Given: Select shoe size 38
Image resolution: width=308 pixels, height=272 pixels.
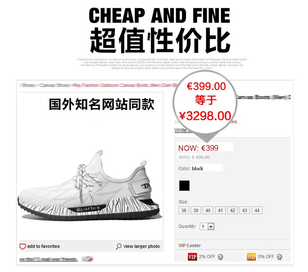Looking at the screenshot, I should (184, 210).
